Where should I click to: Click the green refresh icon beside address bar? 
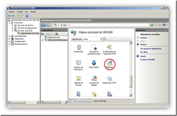(x=152, y=25)
